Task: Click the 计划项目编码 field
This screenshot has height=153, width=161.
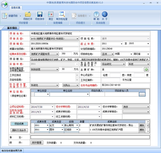Action: pyautogui.click(x=126, y=49)
